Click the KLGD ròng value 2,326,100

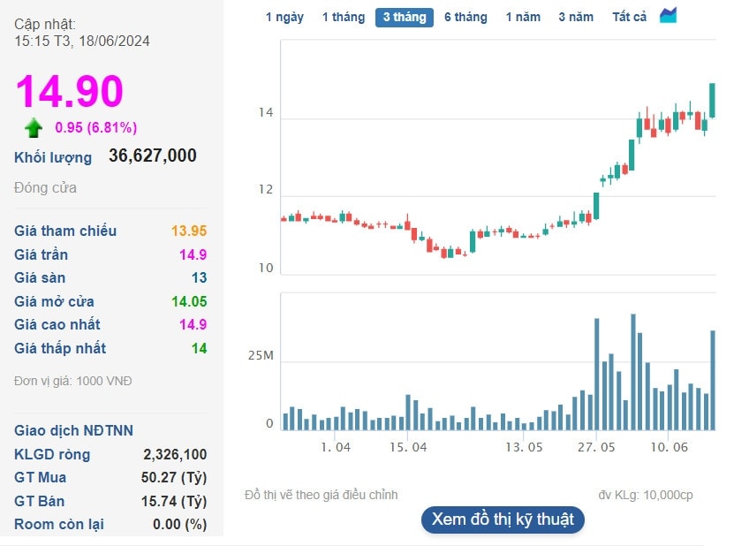[x=175, y=454]
